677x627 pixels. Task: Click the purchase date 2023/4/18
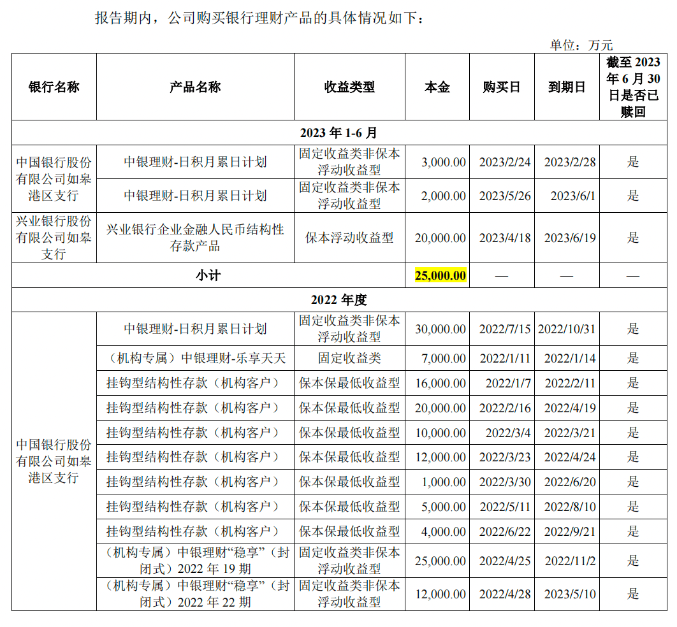pos(505,238)
